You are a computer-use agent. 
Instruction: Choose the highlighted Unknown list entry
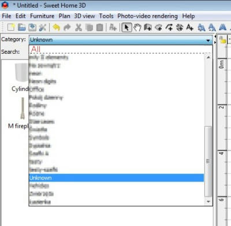pos(117,177)
